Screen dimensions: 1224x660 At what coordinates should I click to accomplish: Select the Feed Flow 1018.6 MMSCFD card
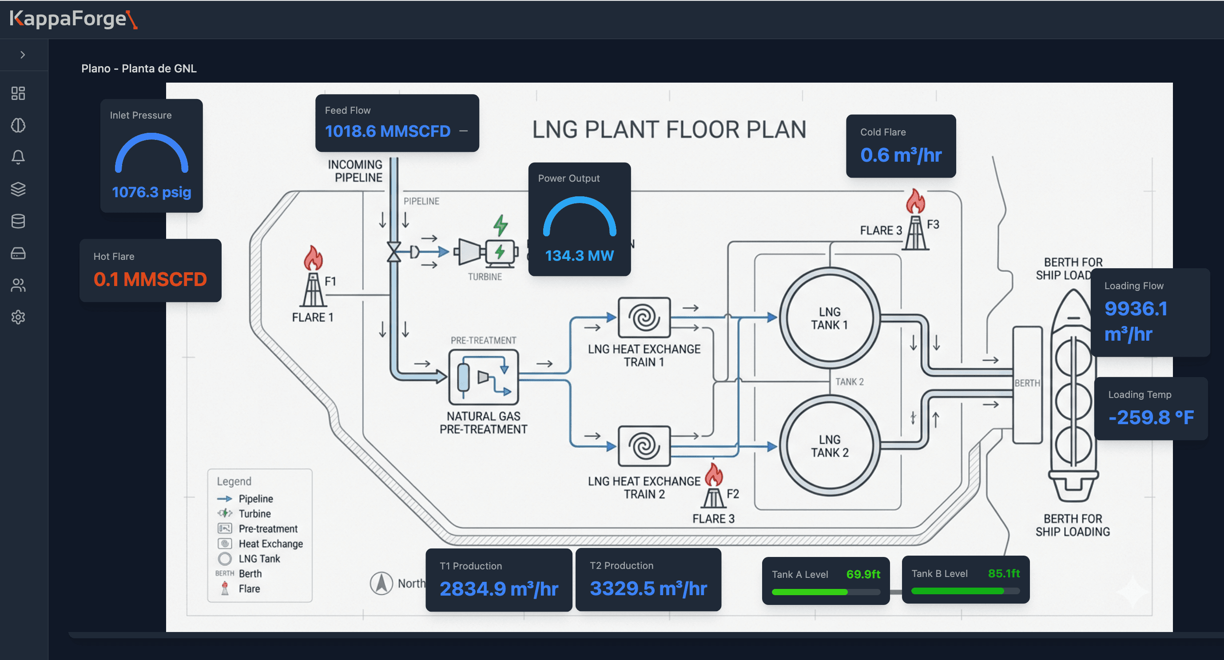(397, 123)
